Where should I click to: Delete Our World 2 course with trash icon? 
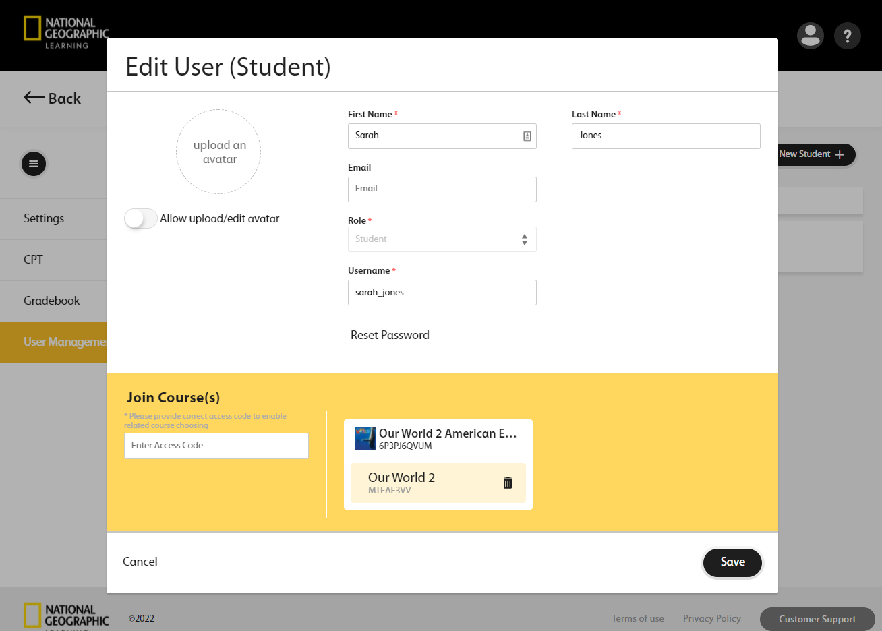click(x=508, y=483)
